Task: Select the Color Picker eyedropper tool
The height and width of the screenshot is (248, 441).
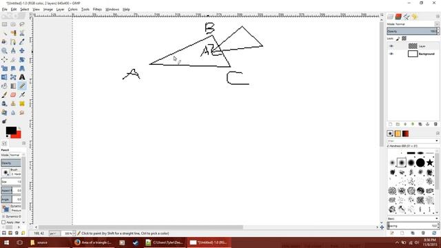Action: tap(22, 42)
